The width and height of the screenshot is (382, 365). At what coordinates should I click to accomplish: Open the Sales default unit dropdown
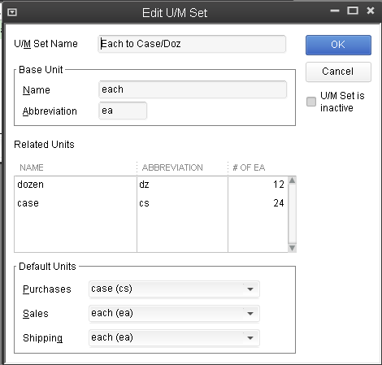coord(250,314)
